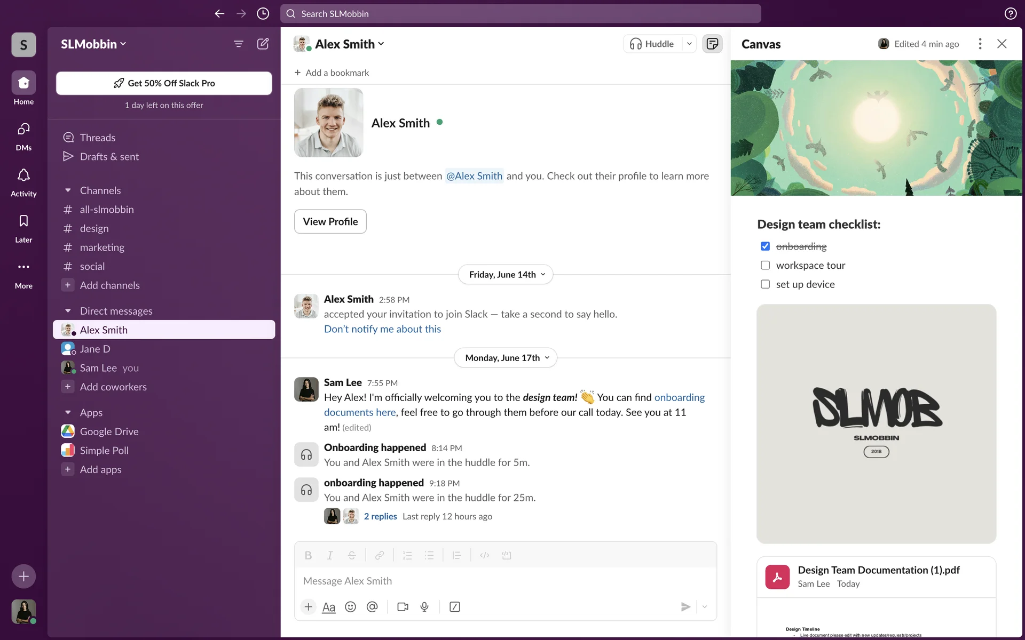Click record video clip icon
This screenshot has width=1025, height=640.
pyautogui.click(x=403, y=607)
